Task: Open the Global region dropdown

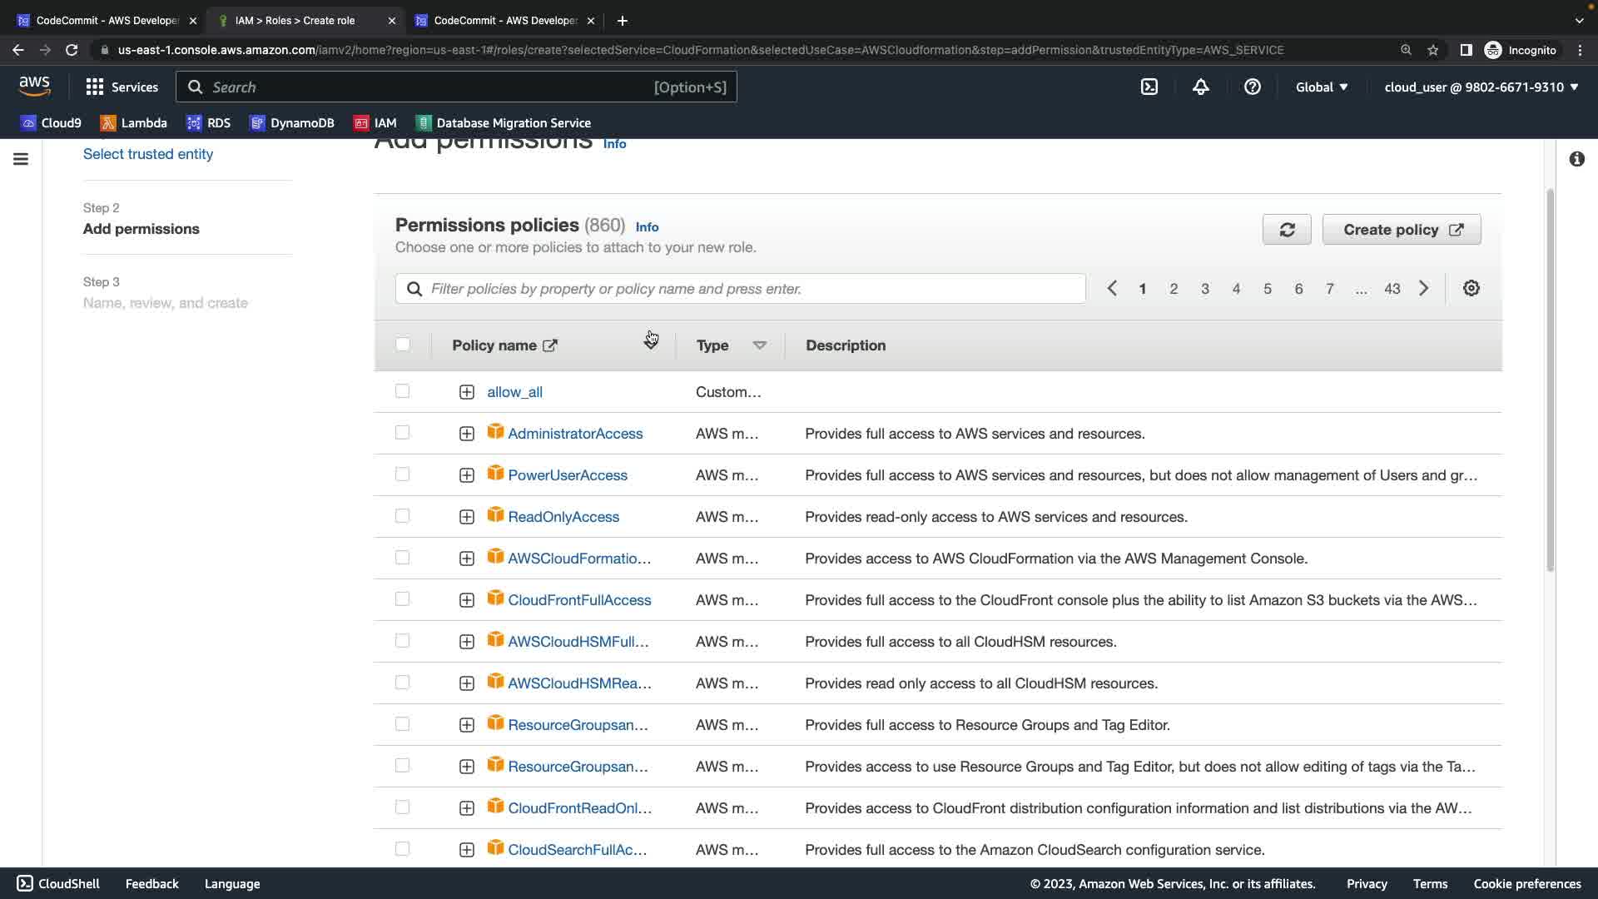Action: point(1321,87)
